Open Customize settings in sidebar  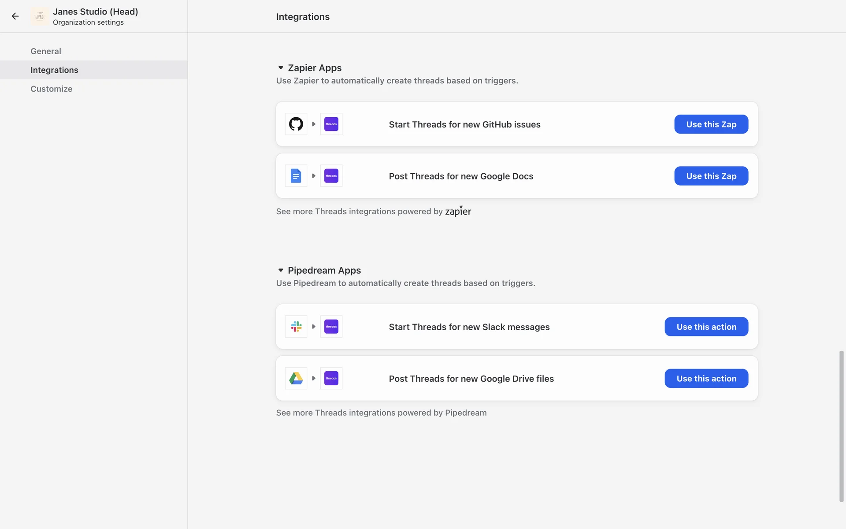click(52, 89)
